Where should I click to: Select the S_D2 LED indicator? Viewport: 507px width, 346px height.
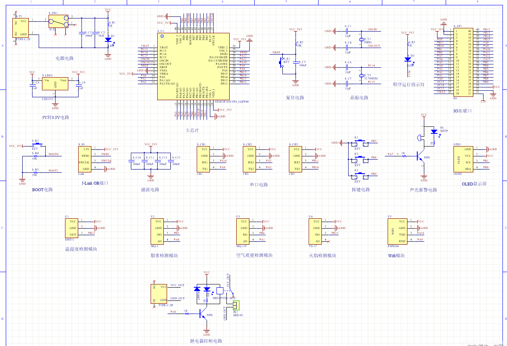click(408, 60)
